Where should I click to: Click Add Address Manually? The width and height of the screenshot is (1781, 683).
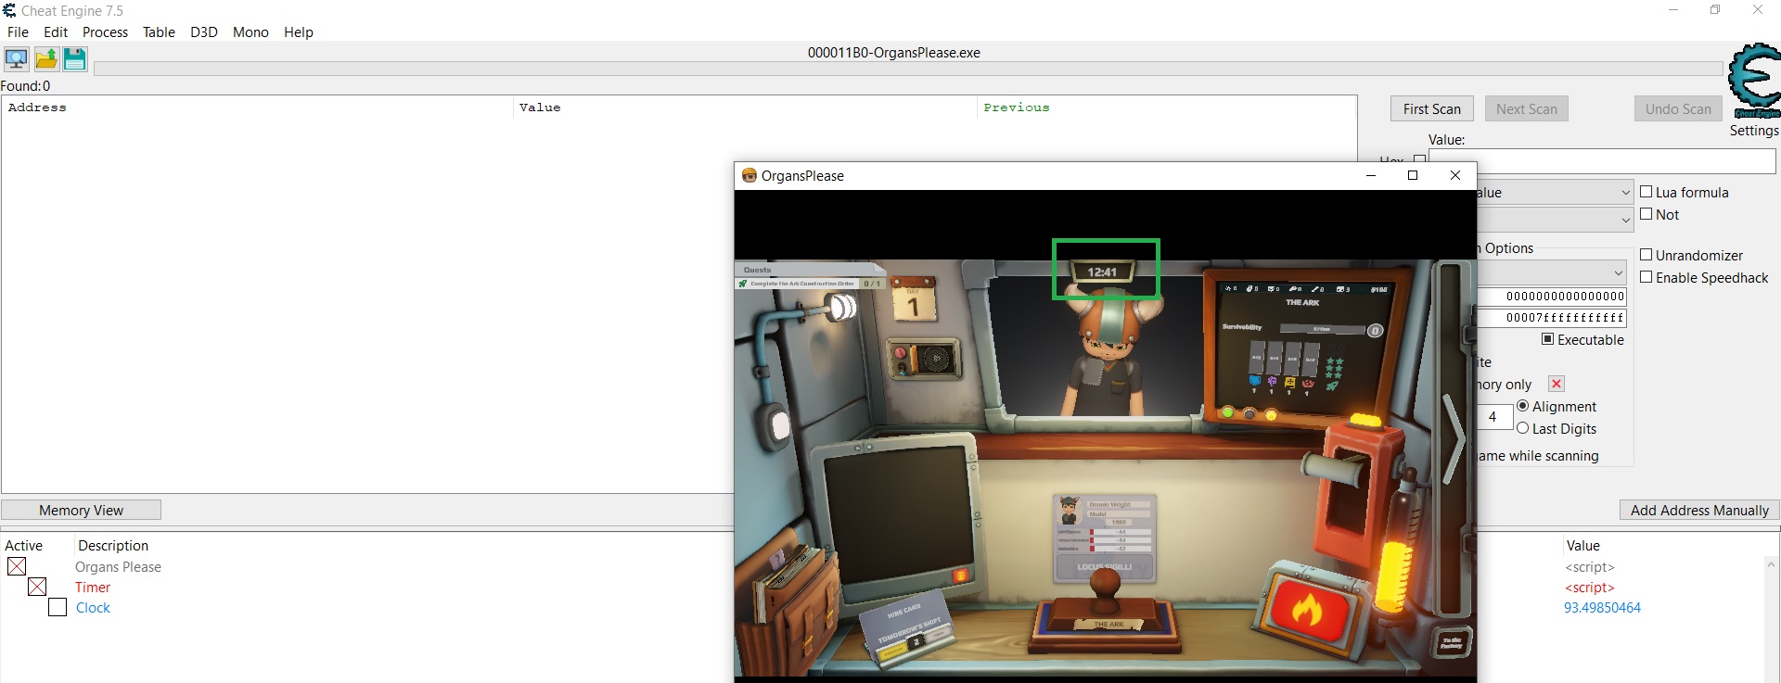[1699, 510]
